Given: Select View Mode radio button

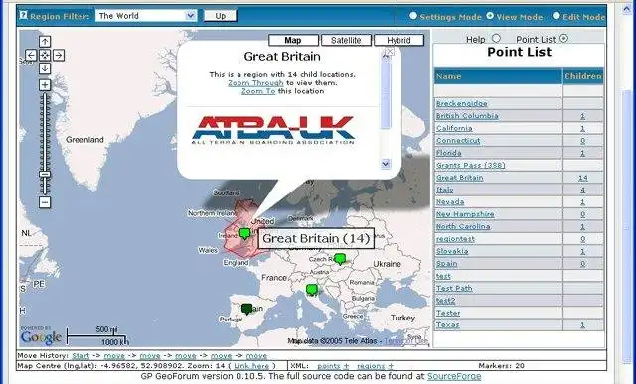Looking at the screenshot, I should [x=490, y=16].
